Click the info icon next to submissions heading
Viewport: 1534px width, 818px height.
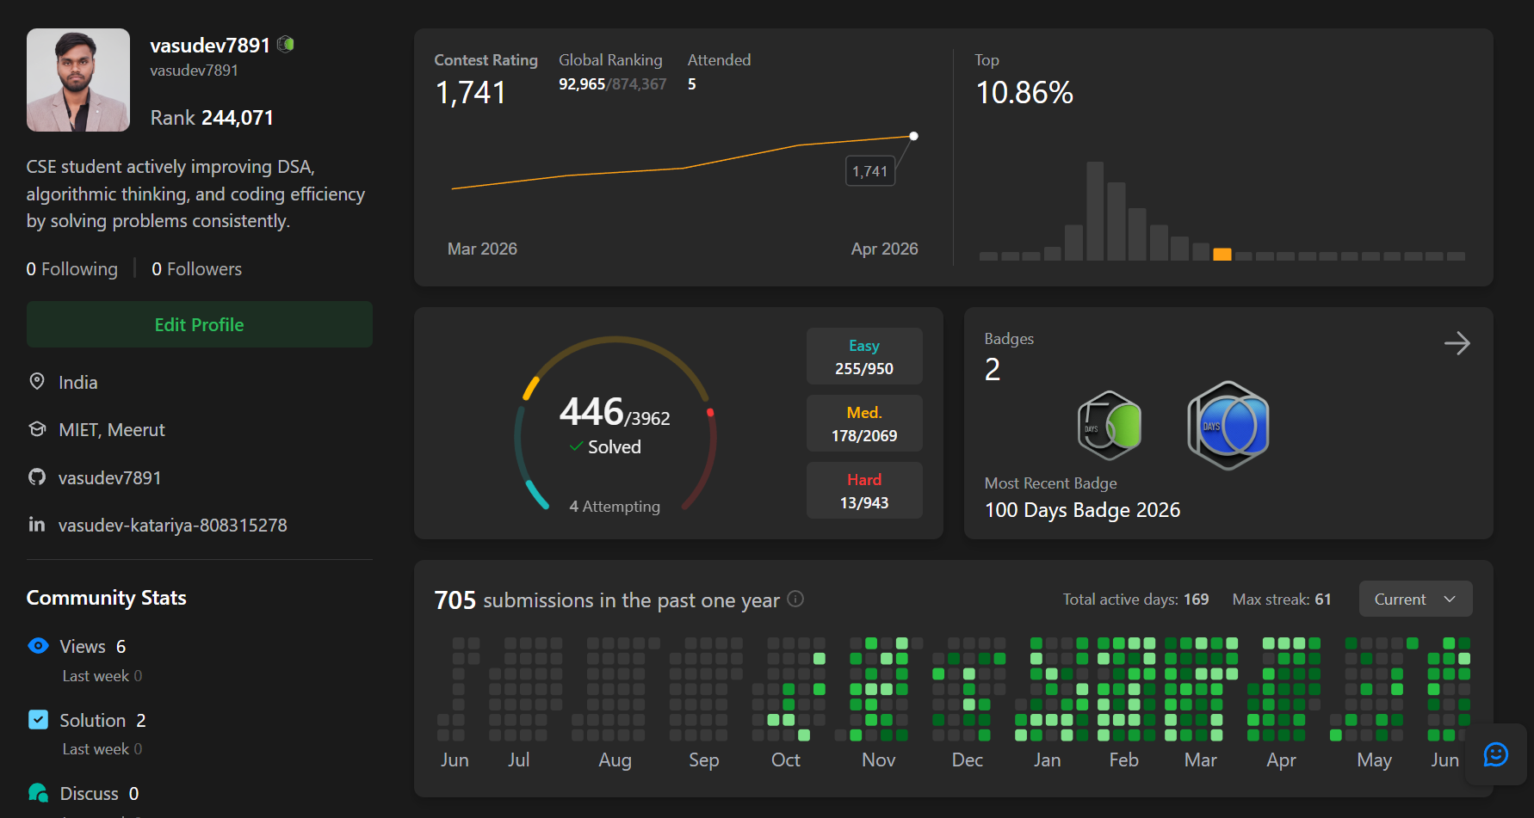click(795, 599)
